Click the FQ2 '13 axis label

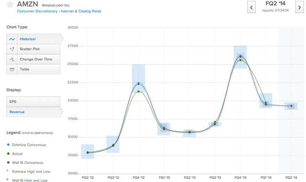click(190, 178)
